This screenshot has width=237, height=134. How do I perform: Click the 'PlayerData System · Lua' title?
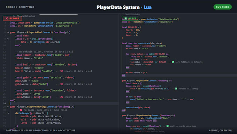[124, 7]
